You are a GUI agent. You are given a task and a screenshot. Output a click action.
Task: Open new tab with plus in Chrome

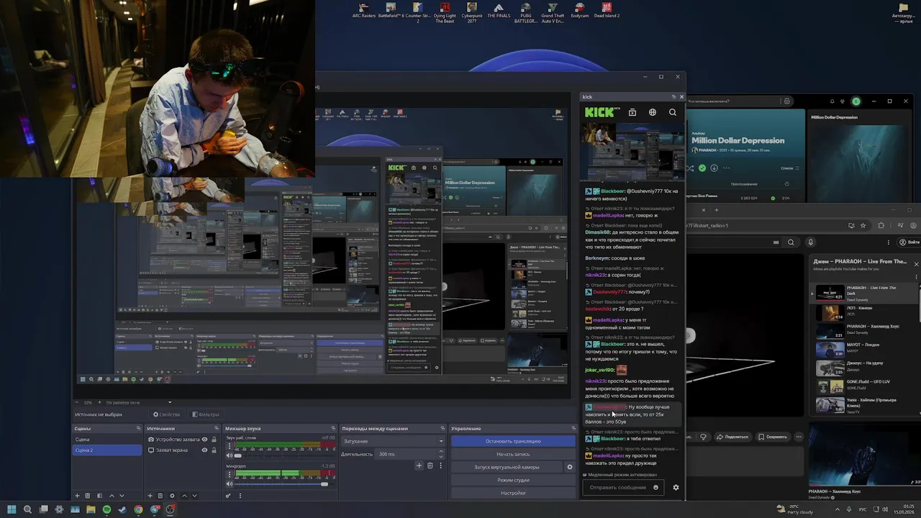[x=716, y=210]
